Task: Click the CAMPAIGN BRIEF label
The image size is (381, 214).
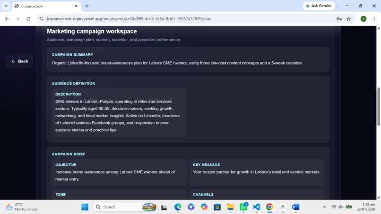Action: click(69, 154)
